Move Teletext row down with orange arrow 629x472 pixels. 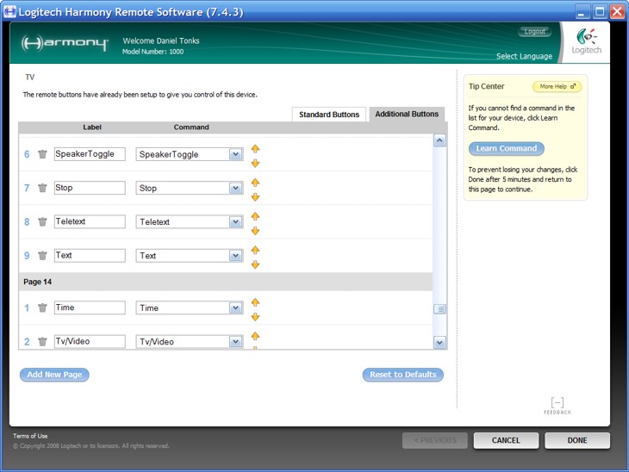point(255,230)
